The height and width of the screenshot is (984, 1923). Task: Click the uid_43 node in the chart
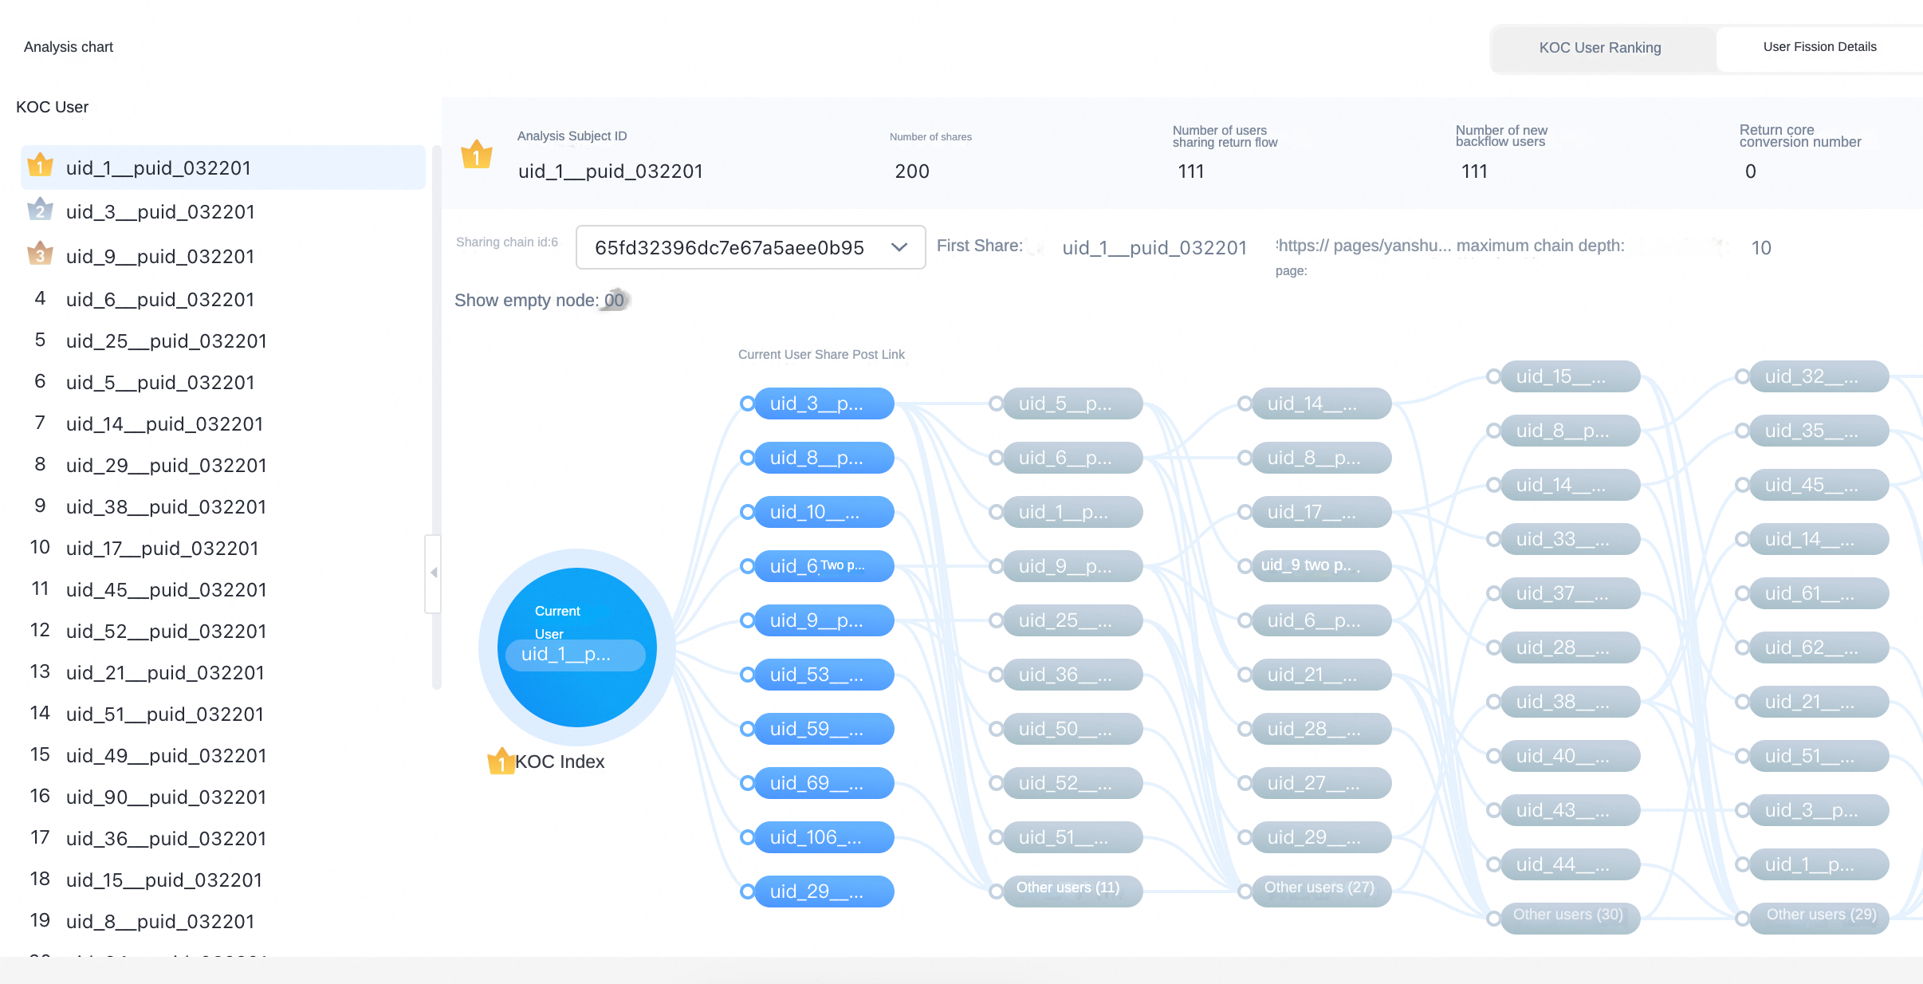tap(1571, 810)
